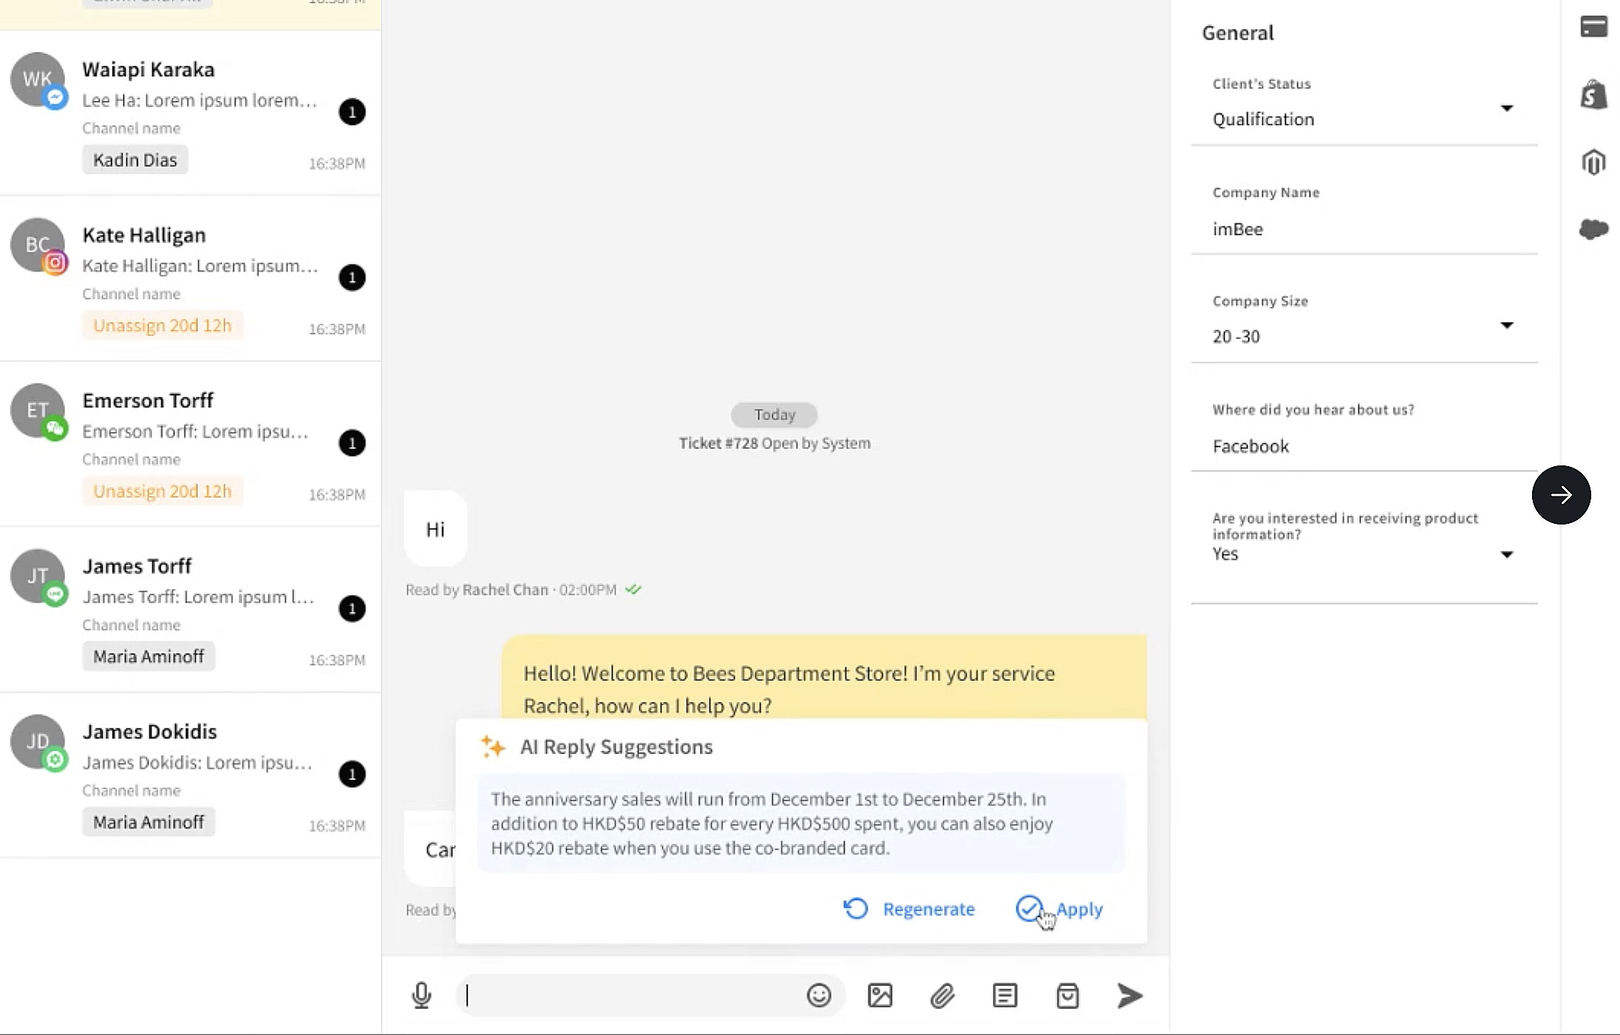The image size is (1620, 1035).
Task: Click Kate Halligan's Unassign 20d 12h tag
Action: (x=163, y=325)
